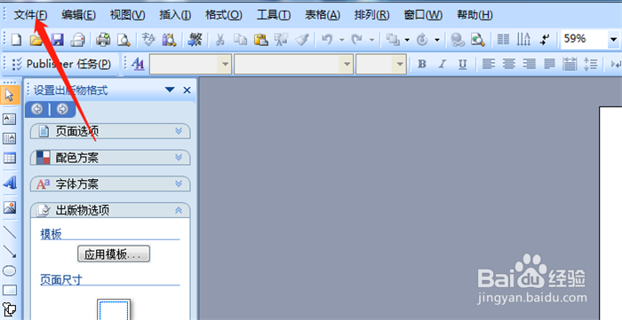This screenshot has width=622, height=320.
Task: Click the Bring to Front icon
Action: [393, 40]
